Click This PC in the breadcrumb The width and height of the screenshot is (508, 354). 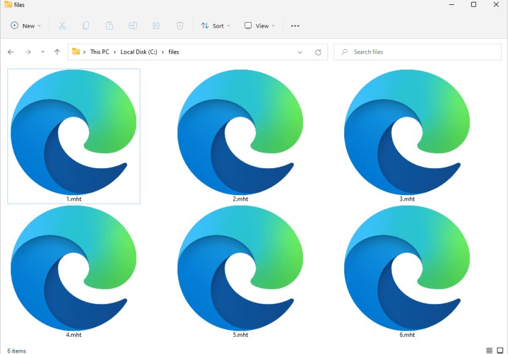pyautogui.click(x=100, y=52)
